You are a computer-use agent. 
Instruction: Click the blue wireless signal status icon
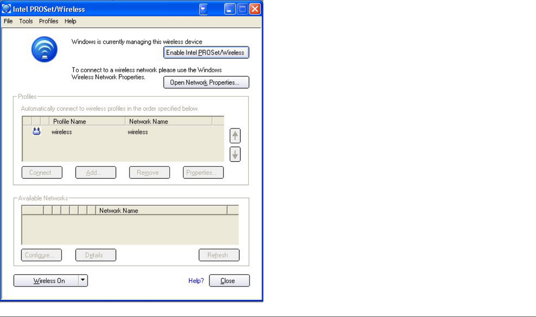coord(44,49)
